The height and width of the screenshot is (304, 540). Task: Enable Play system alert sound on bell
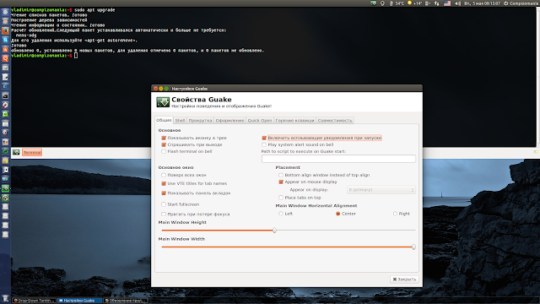tap(264, 144)
